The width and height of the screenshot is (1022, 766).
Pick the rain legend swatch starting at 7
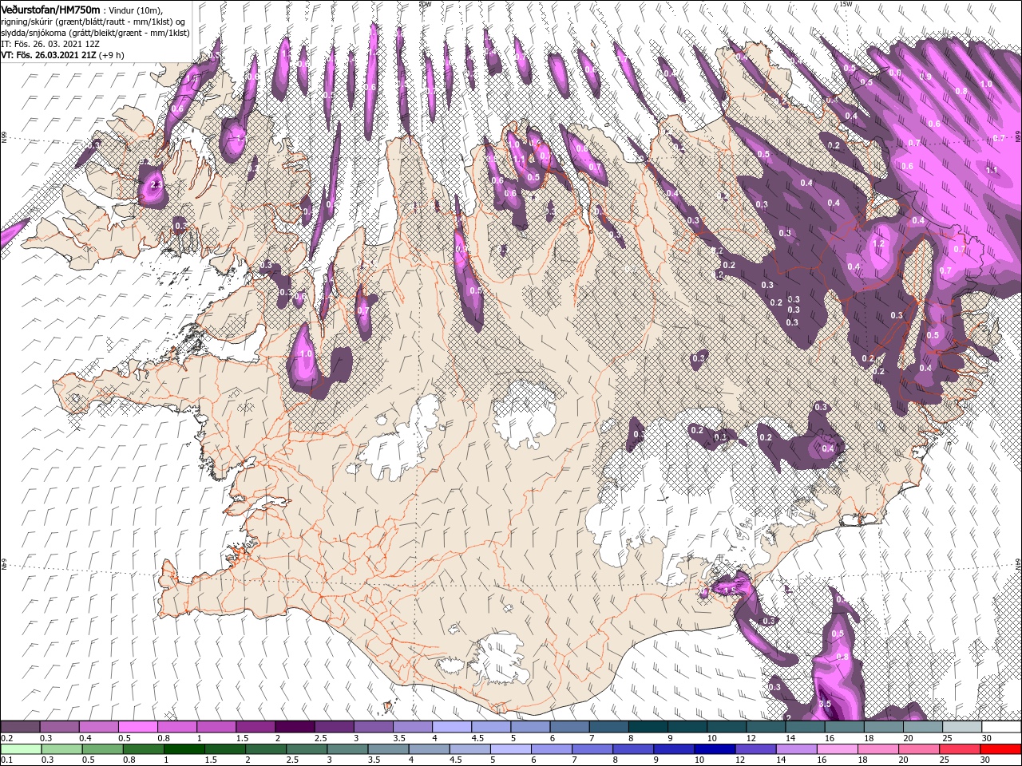point(592,749)
